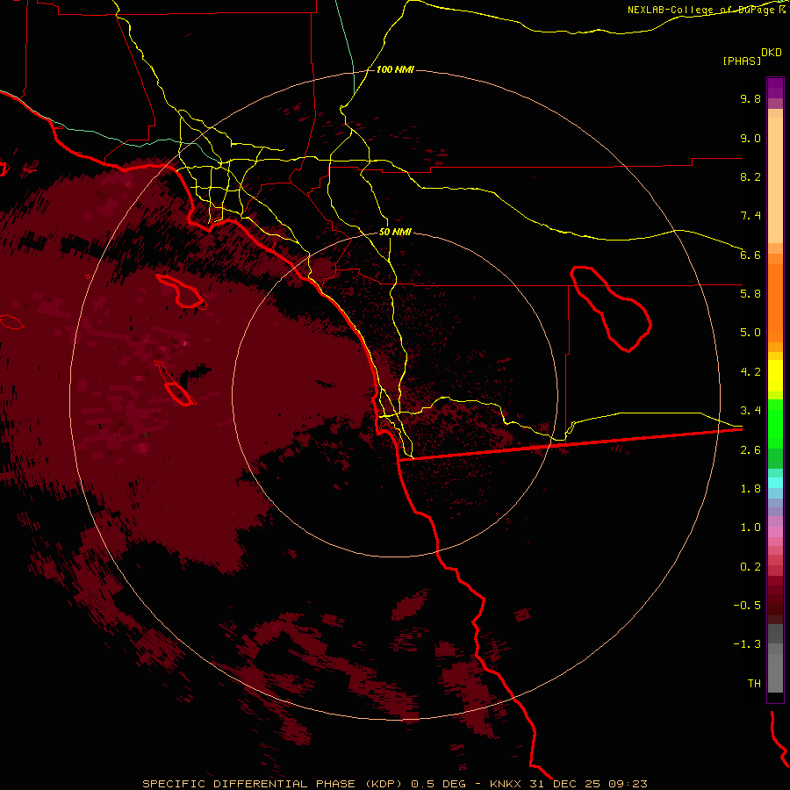Click the 5.0 value on the scale
Viewport: 790px width, 790px height.
click(x=750, y=333)
